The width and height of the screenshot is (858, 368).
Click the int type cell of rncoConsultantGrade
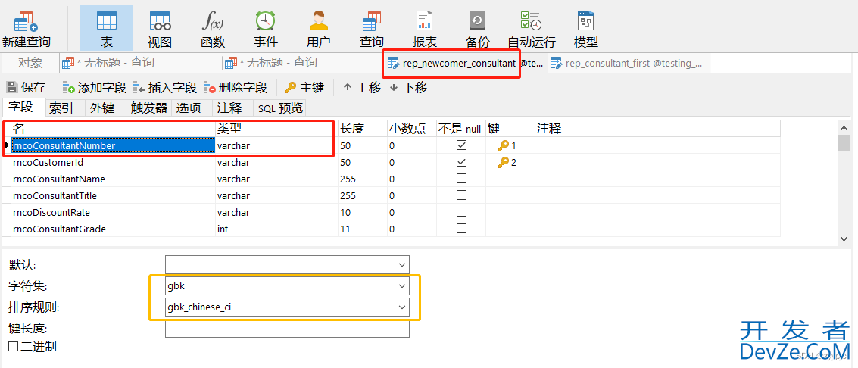[276, 229]
